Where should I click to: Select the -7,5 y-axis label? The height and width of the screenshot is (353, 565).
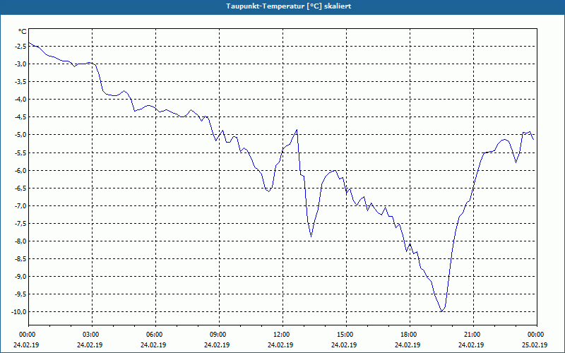20,224
